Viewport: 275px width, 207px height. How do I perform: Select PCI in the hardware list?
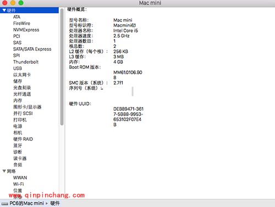click(16, 36)
